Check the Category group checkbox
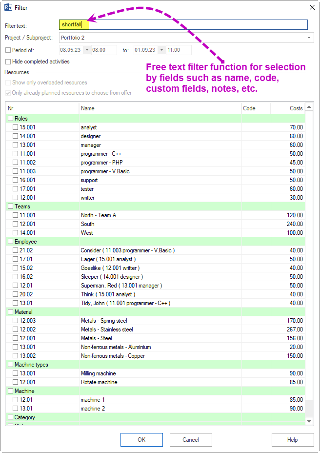This screenshot has height=453, width=320. [11, 417]
